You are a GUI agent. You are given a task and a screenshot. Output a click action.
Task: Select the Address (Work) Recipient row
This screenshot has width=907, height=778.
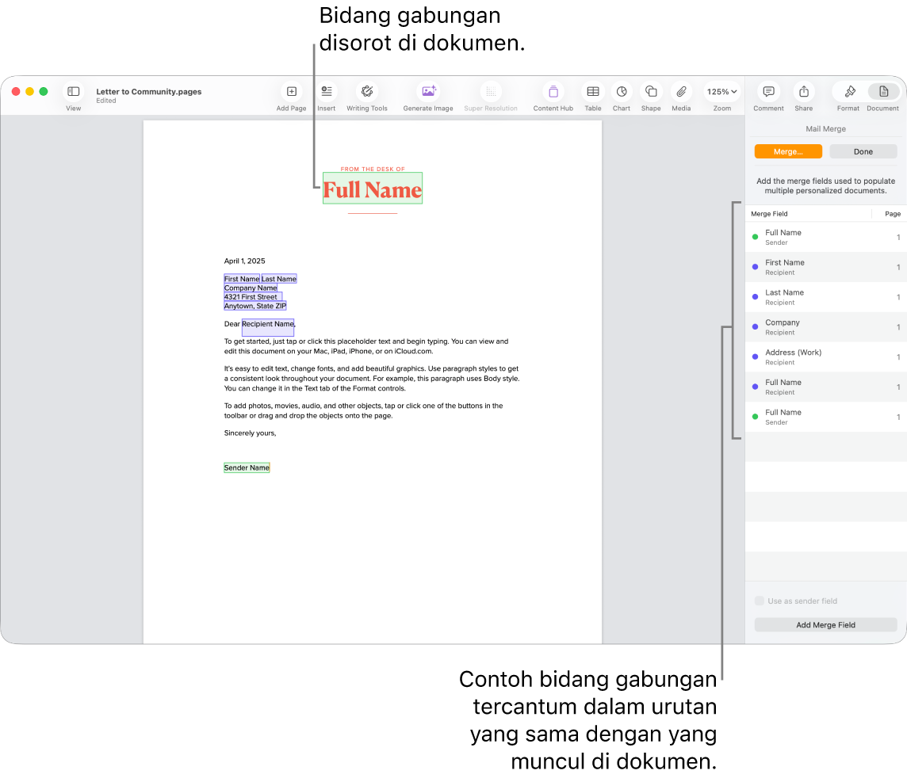pos(825,357)
